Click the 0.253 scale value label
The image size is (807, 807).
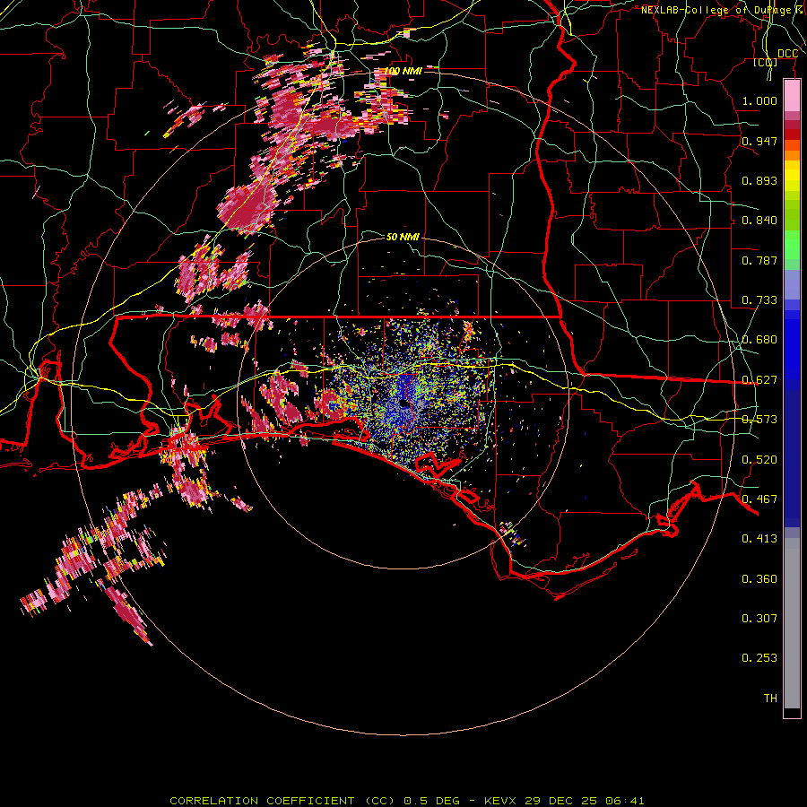coord(759,658)
